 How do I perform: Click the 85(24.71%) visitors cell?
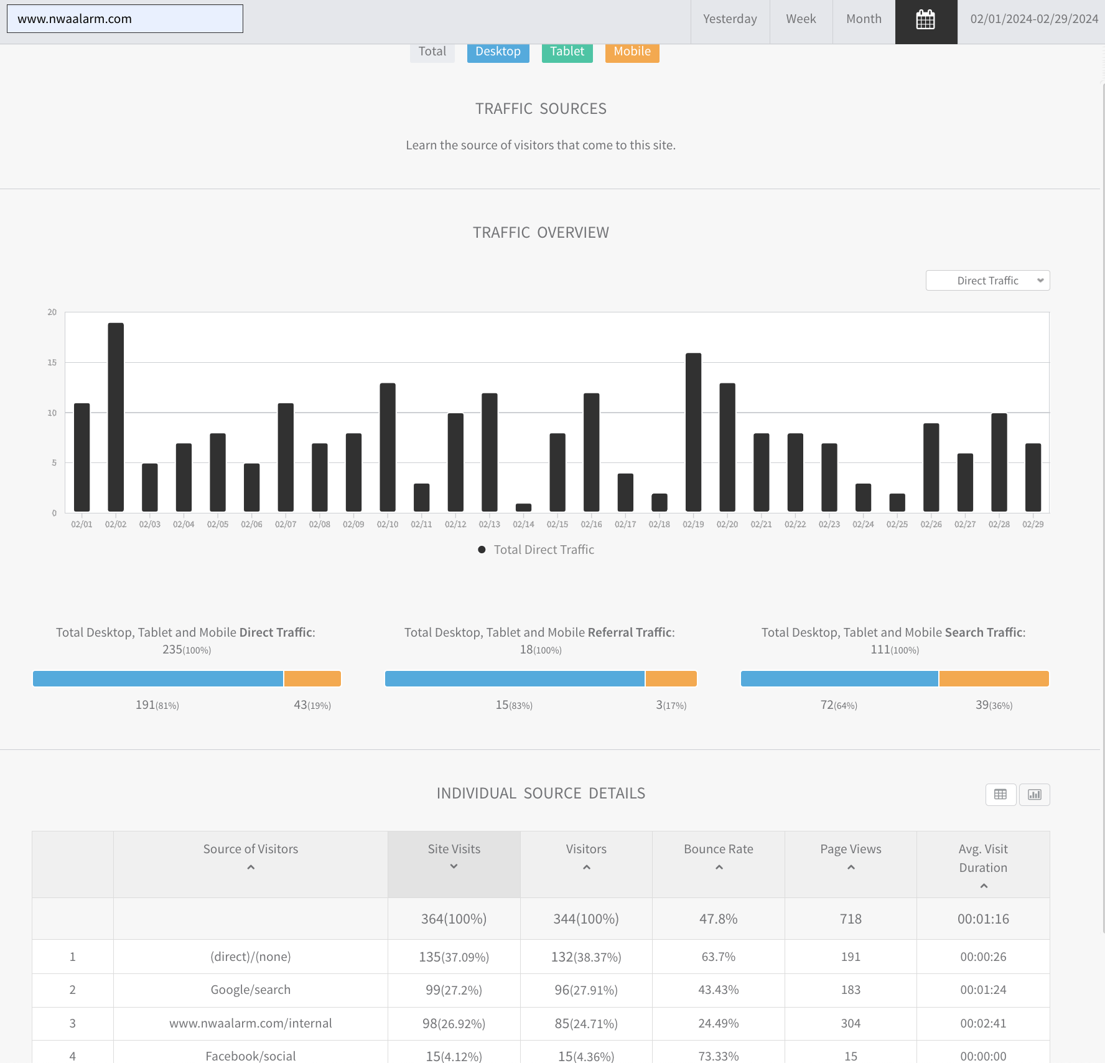pos(586,1024)
